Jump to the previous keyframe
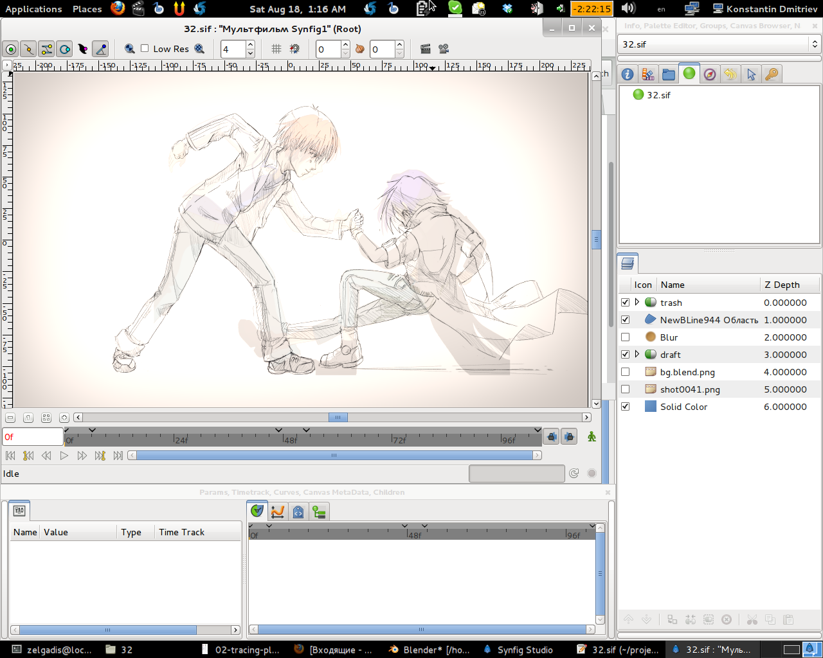Image resolution: width=823 pixels, height=658 pixels. coord(28,456)
